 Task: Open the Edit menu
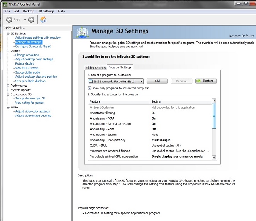[16, 11]
